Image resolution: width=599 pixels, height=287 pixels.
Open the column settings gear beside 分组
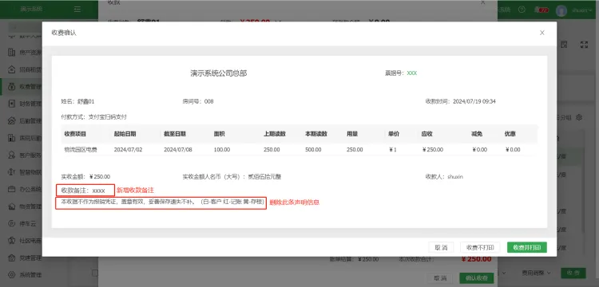pos(579,117)
